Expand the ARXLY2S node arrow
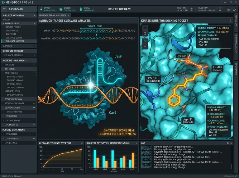The width and height of the screenshot is (239, 178). pyautogui.click(x=34, y=46)
